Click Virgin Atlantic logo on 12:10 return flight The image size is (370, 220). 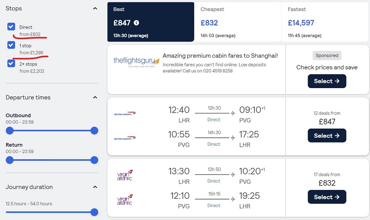125,200
